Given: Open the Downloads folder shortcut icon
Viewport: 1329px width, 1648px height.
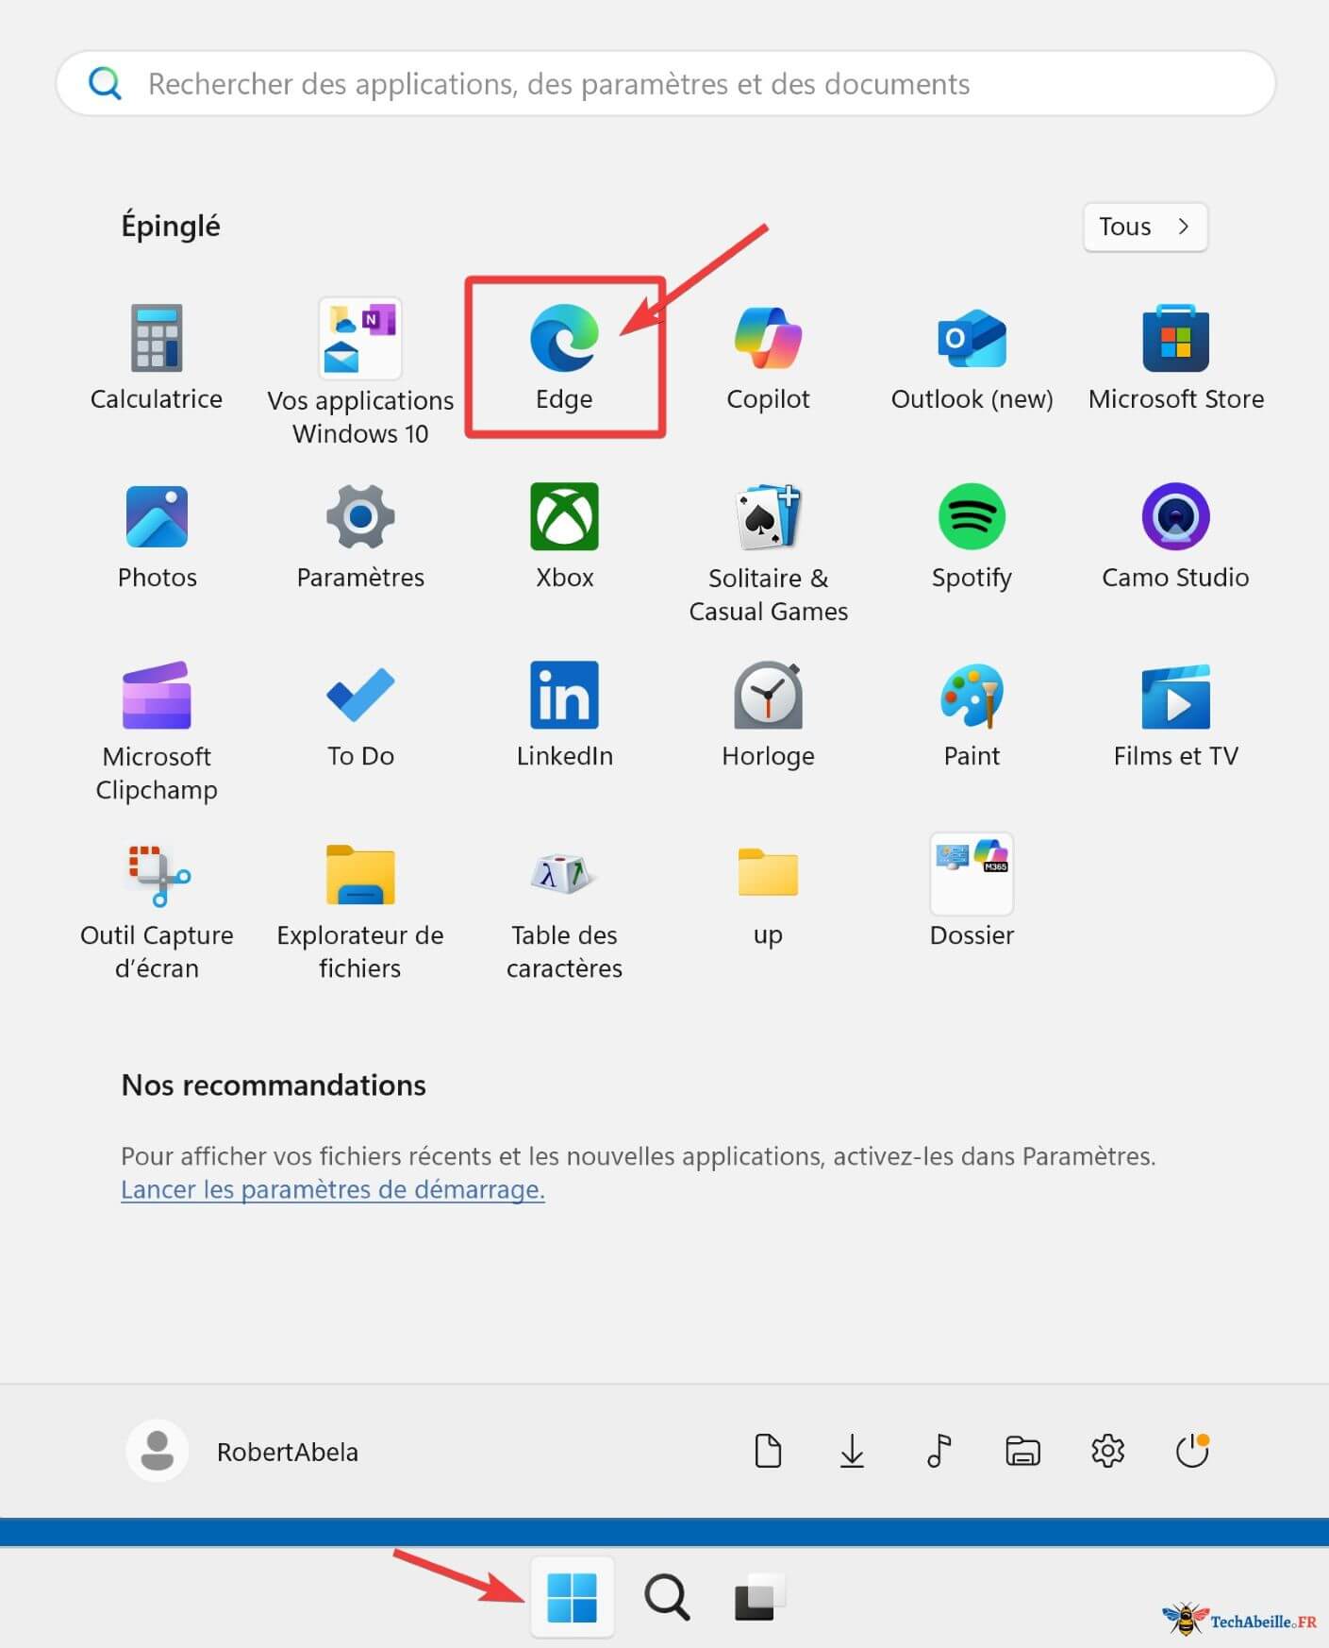Looking at the screenshot, I should click(852, 1451).
